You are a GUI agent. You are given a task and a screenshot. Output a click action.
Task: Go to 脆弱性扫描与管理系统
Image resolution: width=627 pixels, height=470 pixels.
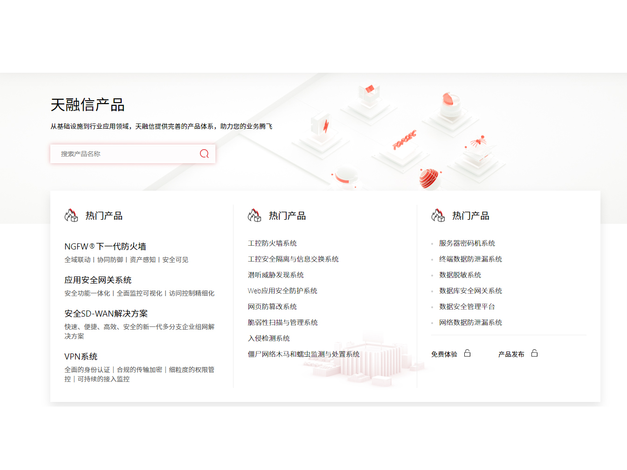point(282,323)
